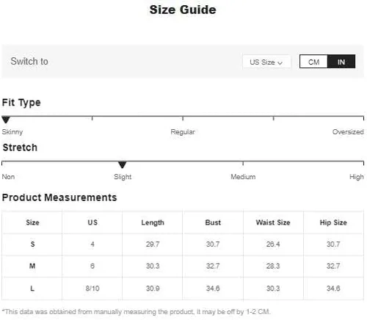367x320 pixels.
Task: Select the Size column header
Action: [32, 222]
